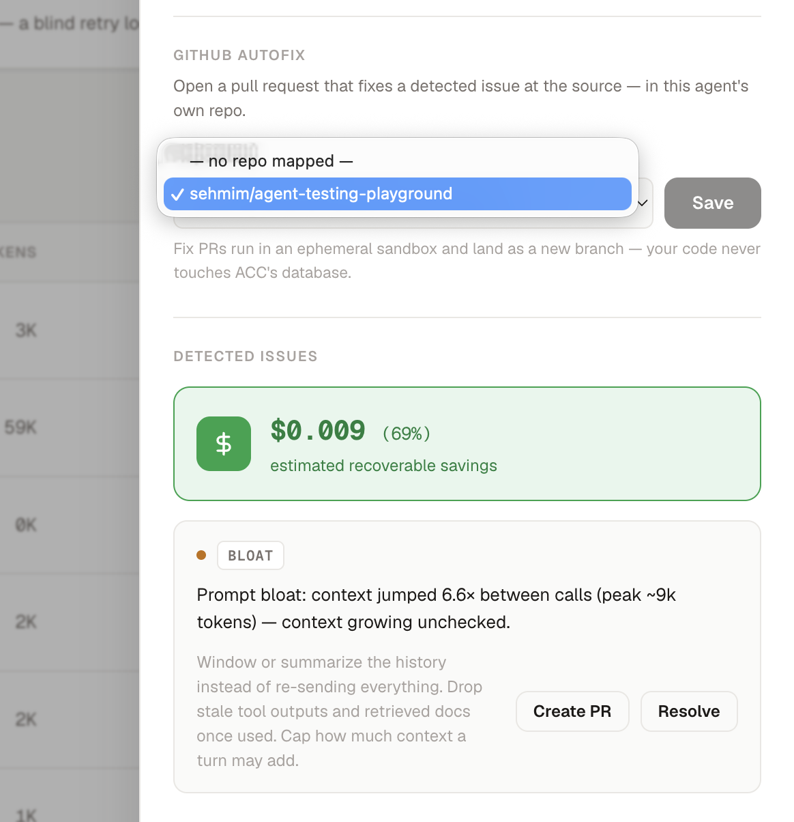Image resolution: width=794 pixels, height=822 pixels.
Task: Click the checkmark beside selected repo
Action: [x=177, y=195]
